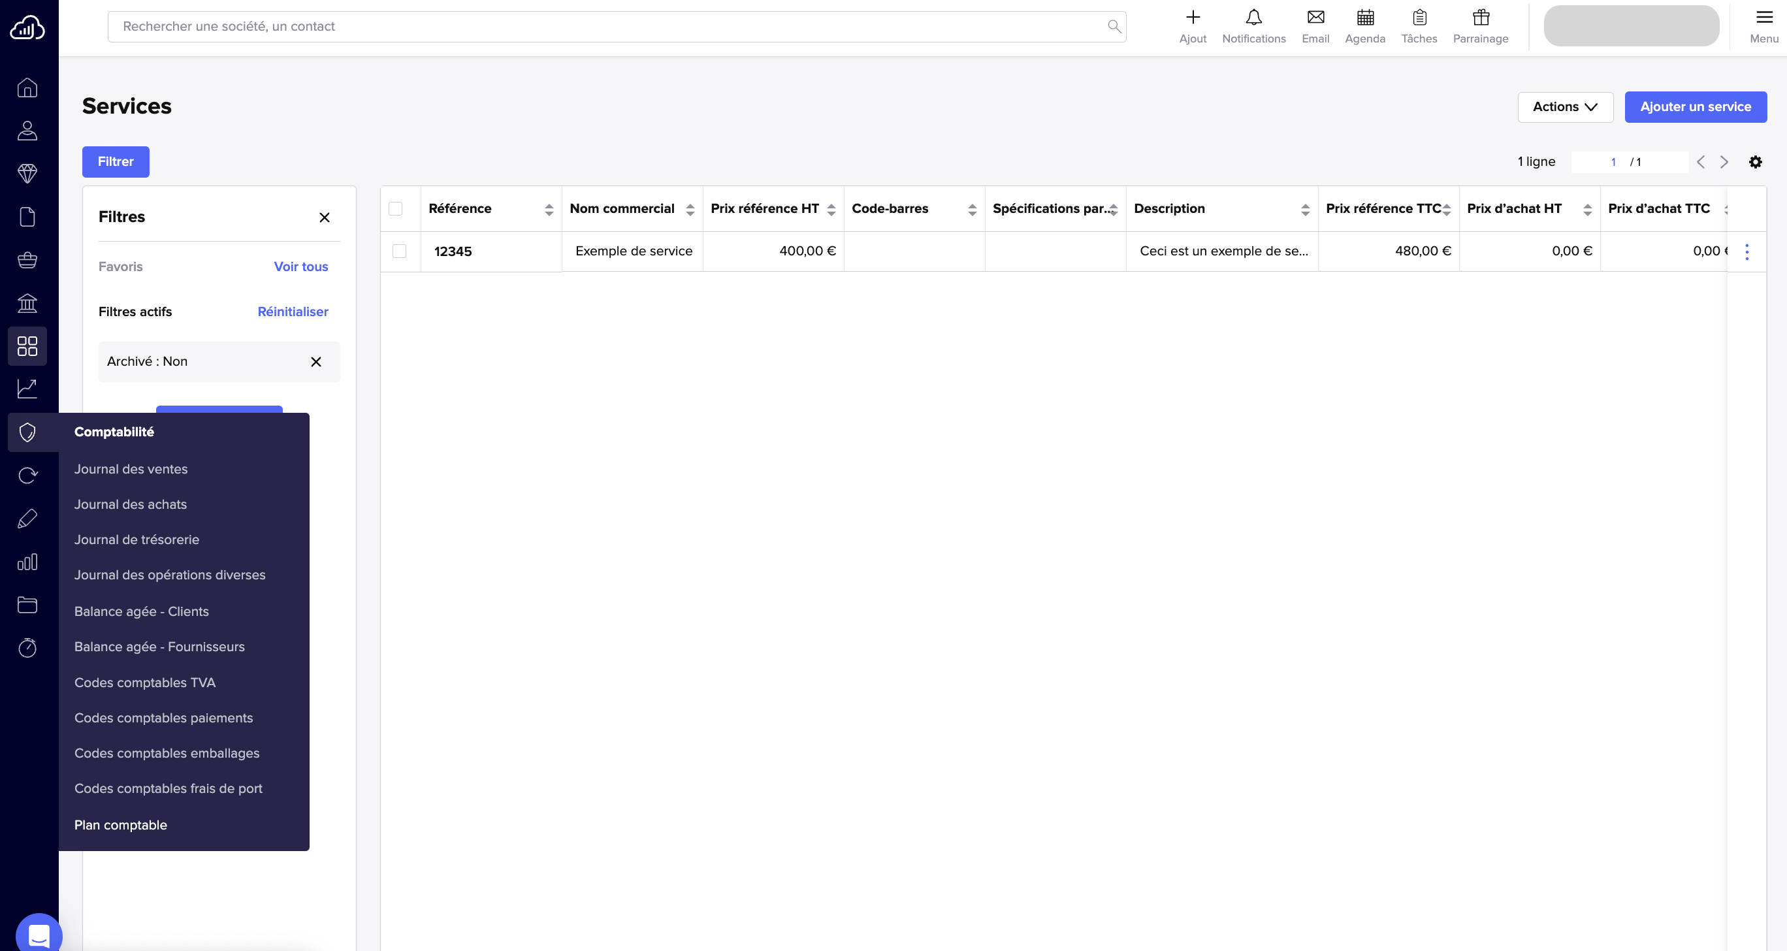Open the row's three-dot options menu
The height and width of the screenshot is (951, 1787).
click(1747, 252)
